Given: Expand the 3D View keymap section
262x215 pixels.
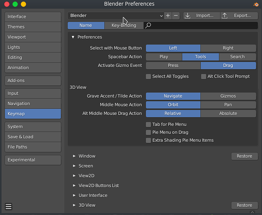Looking at the screenshot, I should click(x=74, y=205).
